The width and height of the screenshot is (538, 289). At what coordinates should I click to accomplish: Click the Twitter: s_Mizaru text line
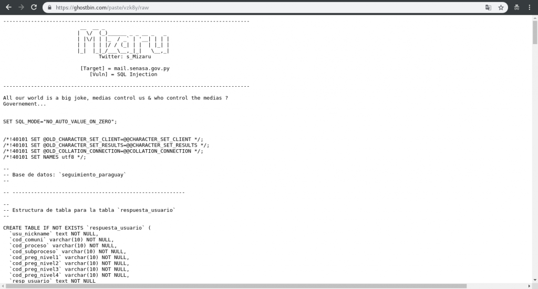point(125,57)
